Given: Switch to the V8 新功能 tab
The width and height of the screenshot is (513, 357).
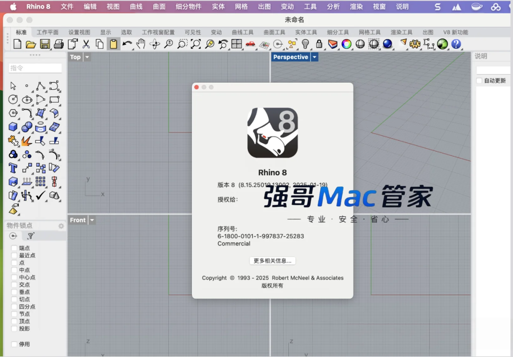Looking at the screenshot, I should pos(456,32).
